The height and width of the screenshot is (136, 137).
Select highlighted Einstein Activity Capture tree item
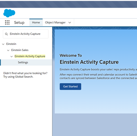(30, 56)
